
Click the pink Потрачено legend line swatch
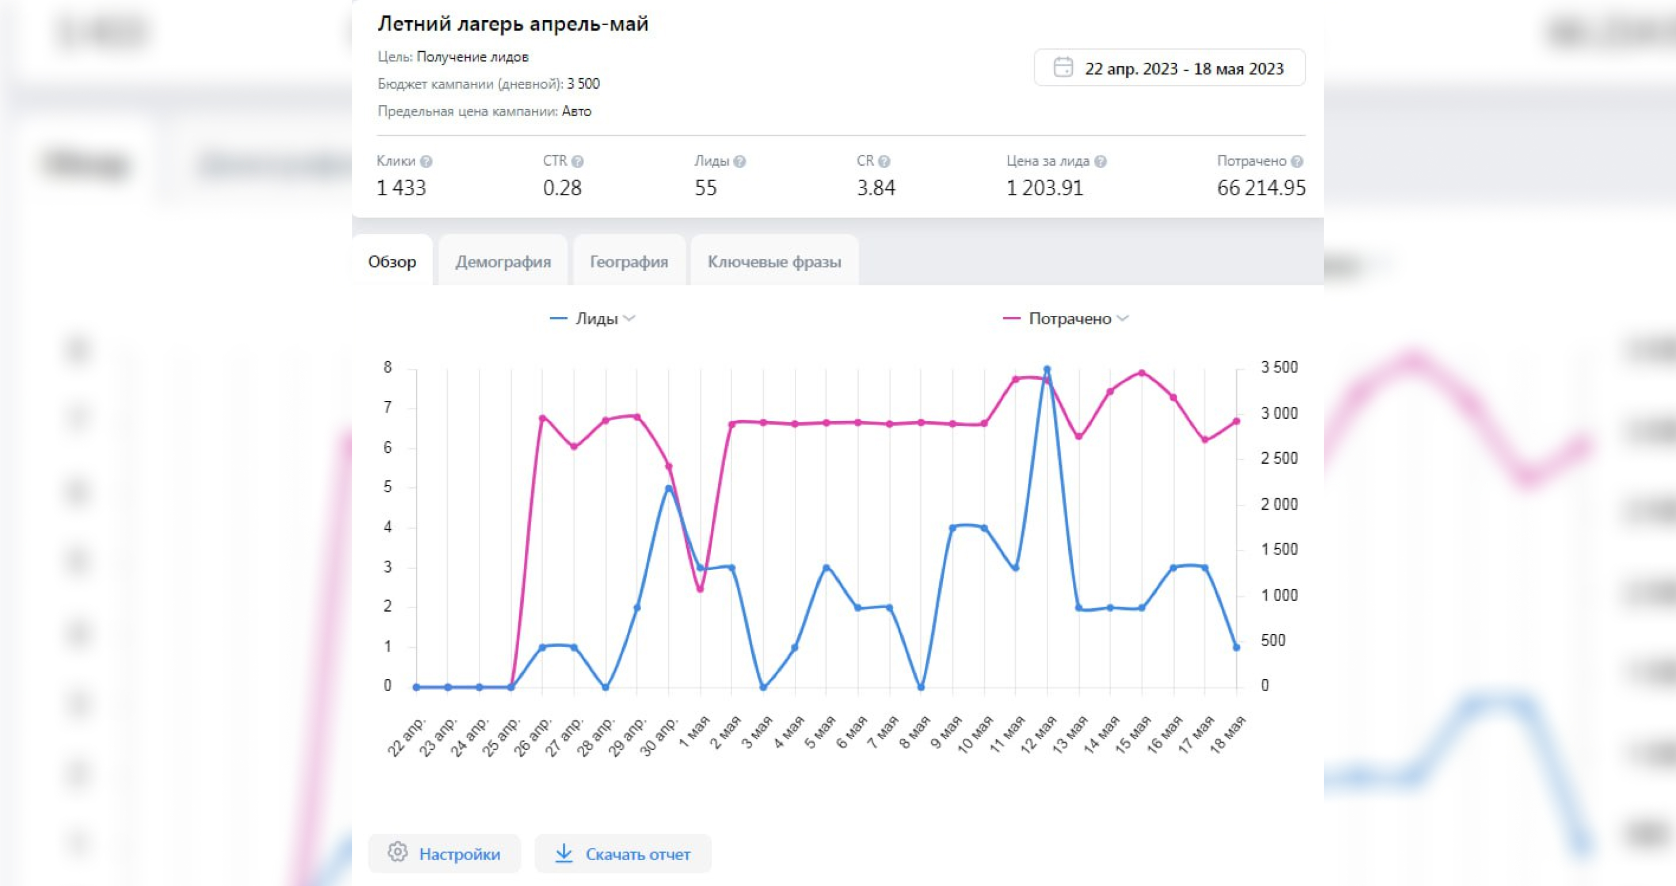1011,319
